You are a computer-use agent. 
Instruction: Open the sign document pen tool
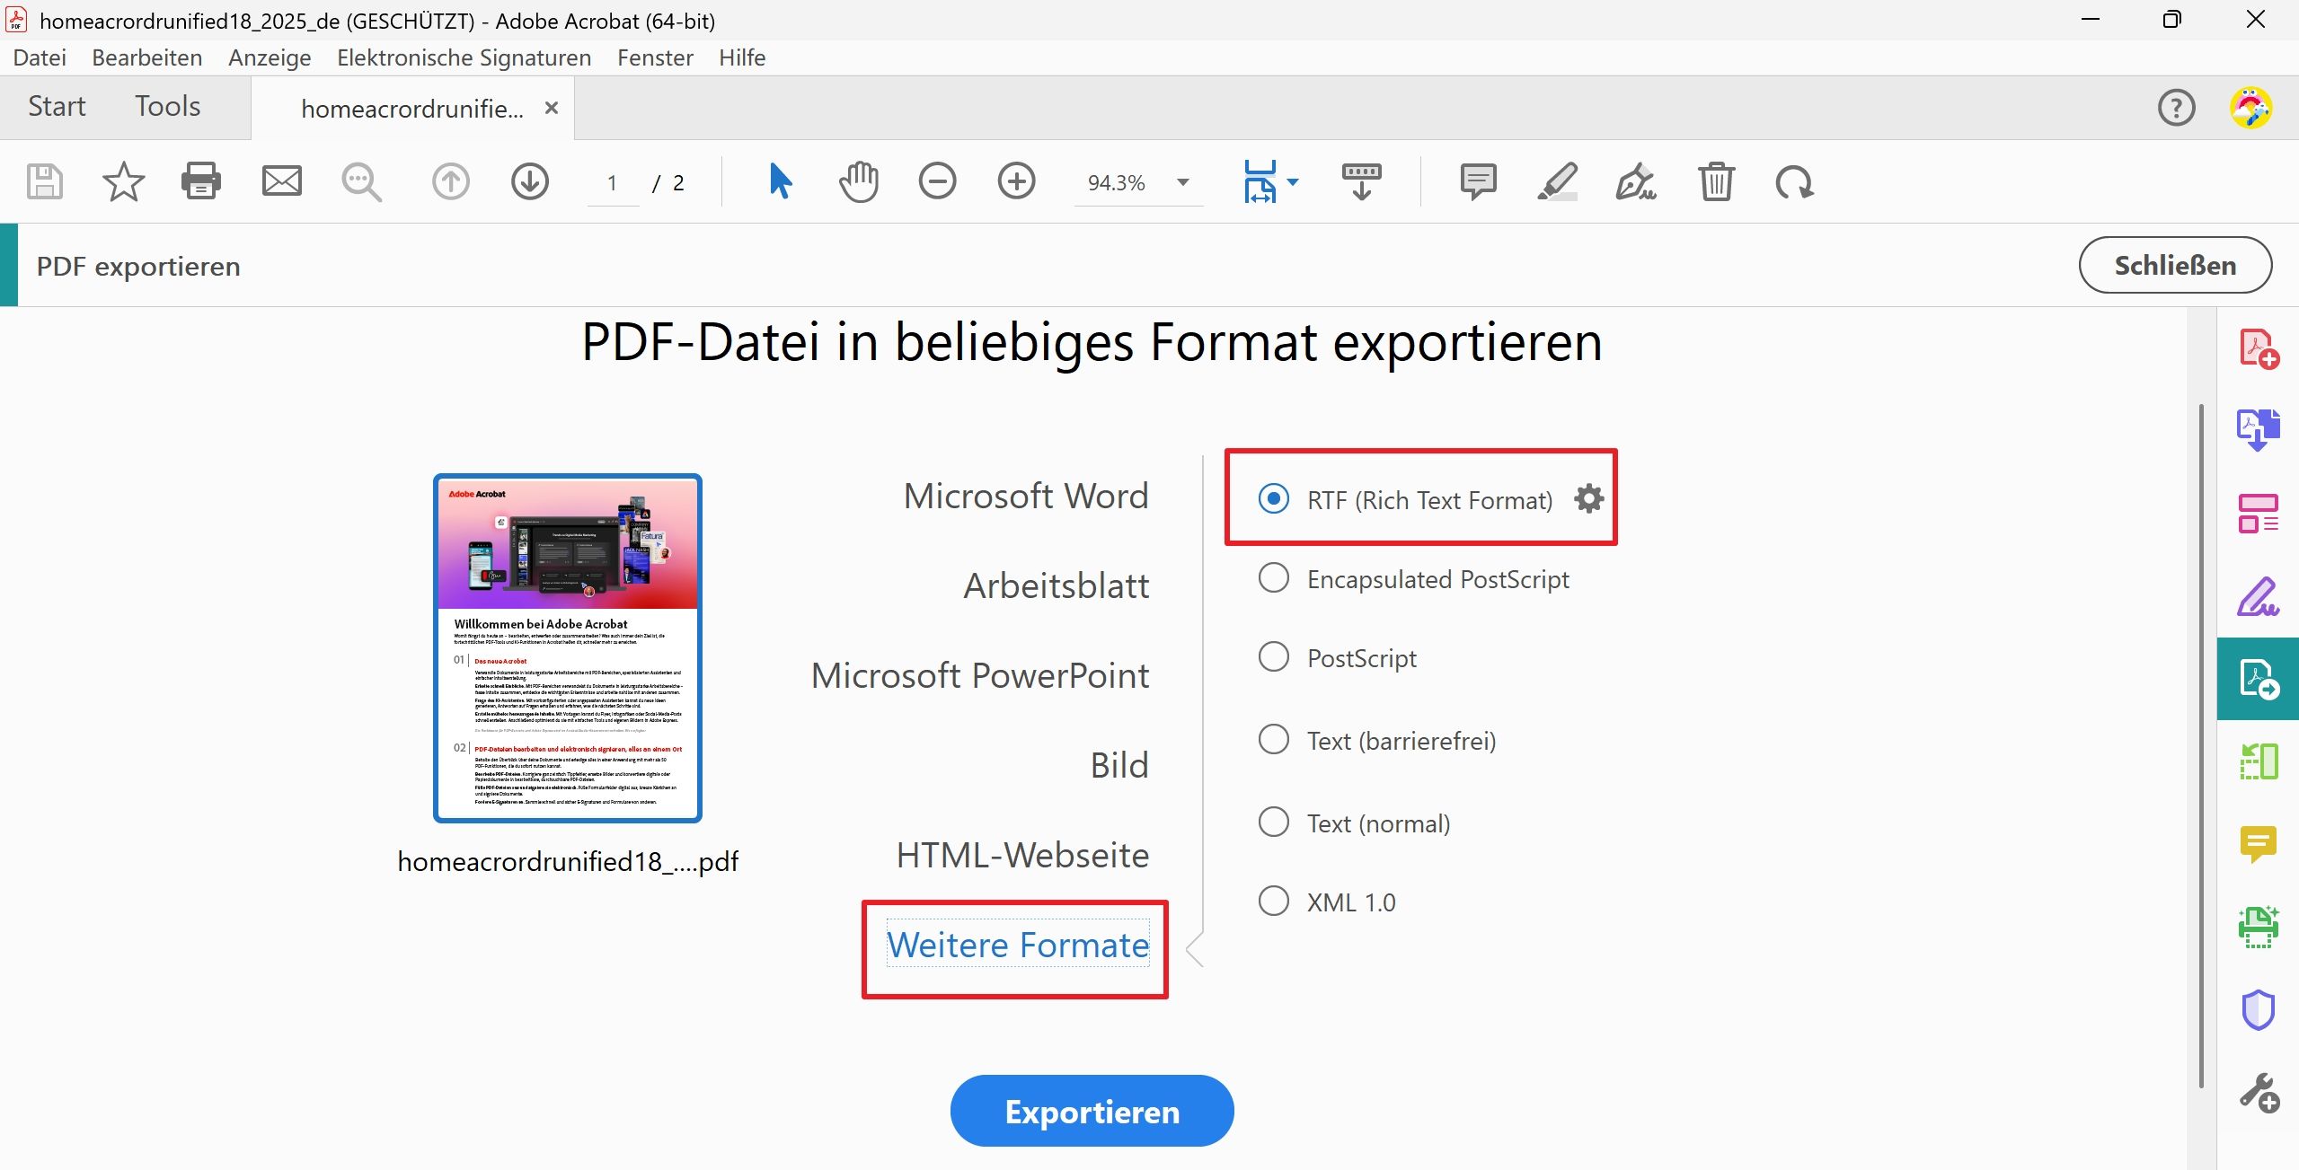[1636, 182]
